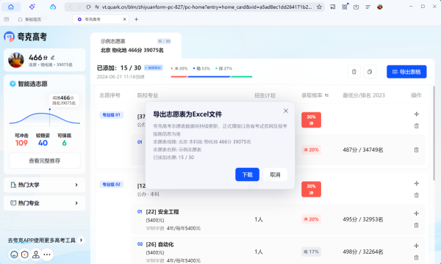The height and width of the screenshot is (264, 441).
Task: Click the browser home icon
Action: (11, 7)
